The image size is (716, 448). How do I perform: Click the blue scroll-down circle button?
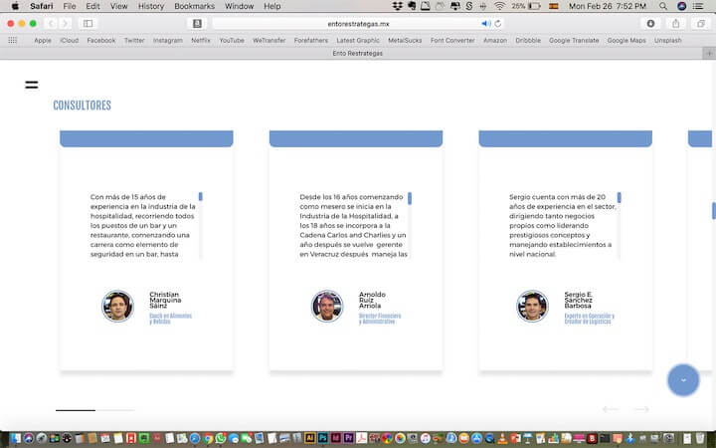click(x=683, y=379)
